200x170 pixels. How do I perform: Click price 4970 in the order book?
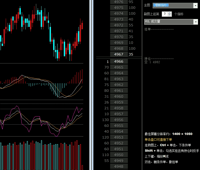(x=119, y=37)
